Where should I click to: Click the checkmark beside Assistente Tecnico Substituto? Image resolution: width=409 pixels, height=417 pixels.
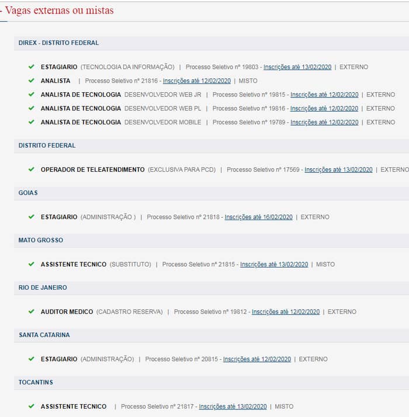coord(31,264)
